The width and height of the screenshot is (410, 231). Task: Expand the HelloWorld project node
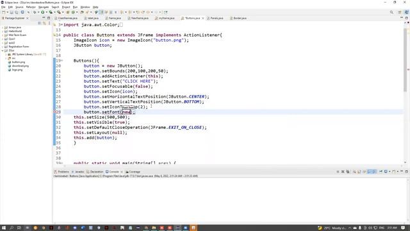click(x=3, y=31)
